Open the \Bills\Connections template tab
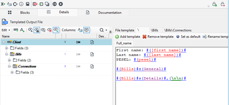Image resolution: width=229 pixels, height=105 pixels. click(x=178, y=30)
